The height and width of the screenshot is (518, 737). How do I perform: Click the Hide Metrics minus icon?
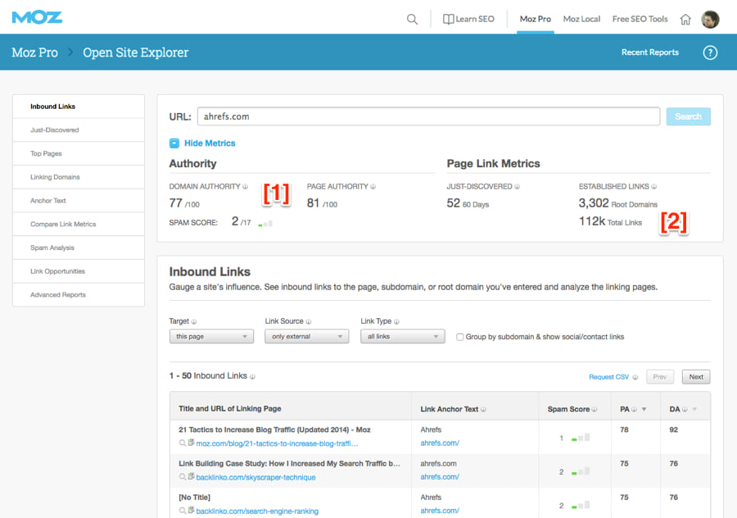tap(174, 143)
